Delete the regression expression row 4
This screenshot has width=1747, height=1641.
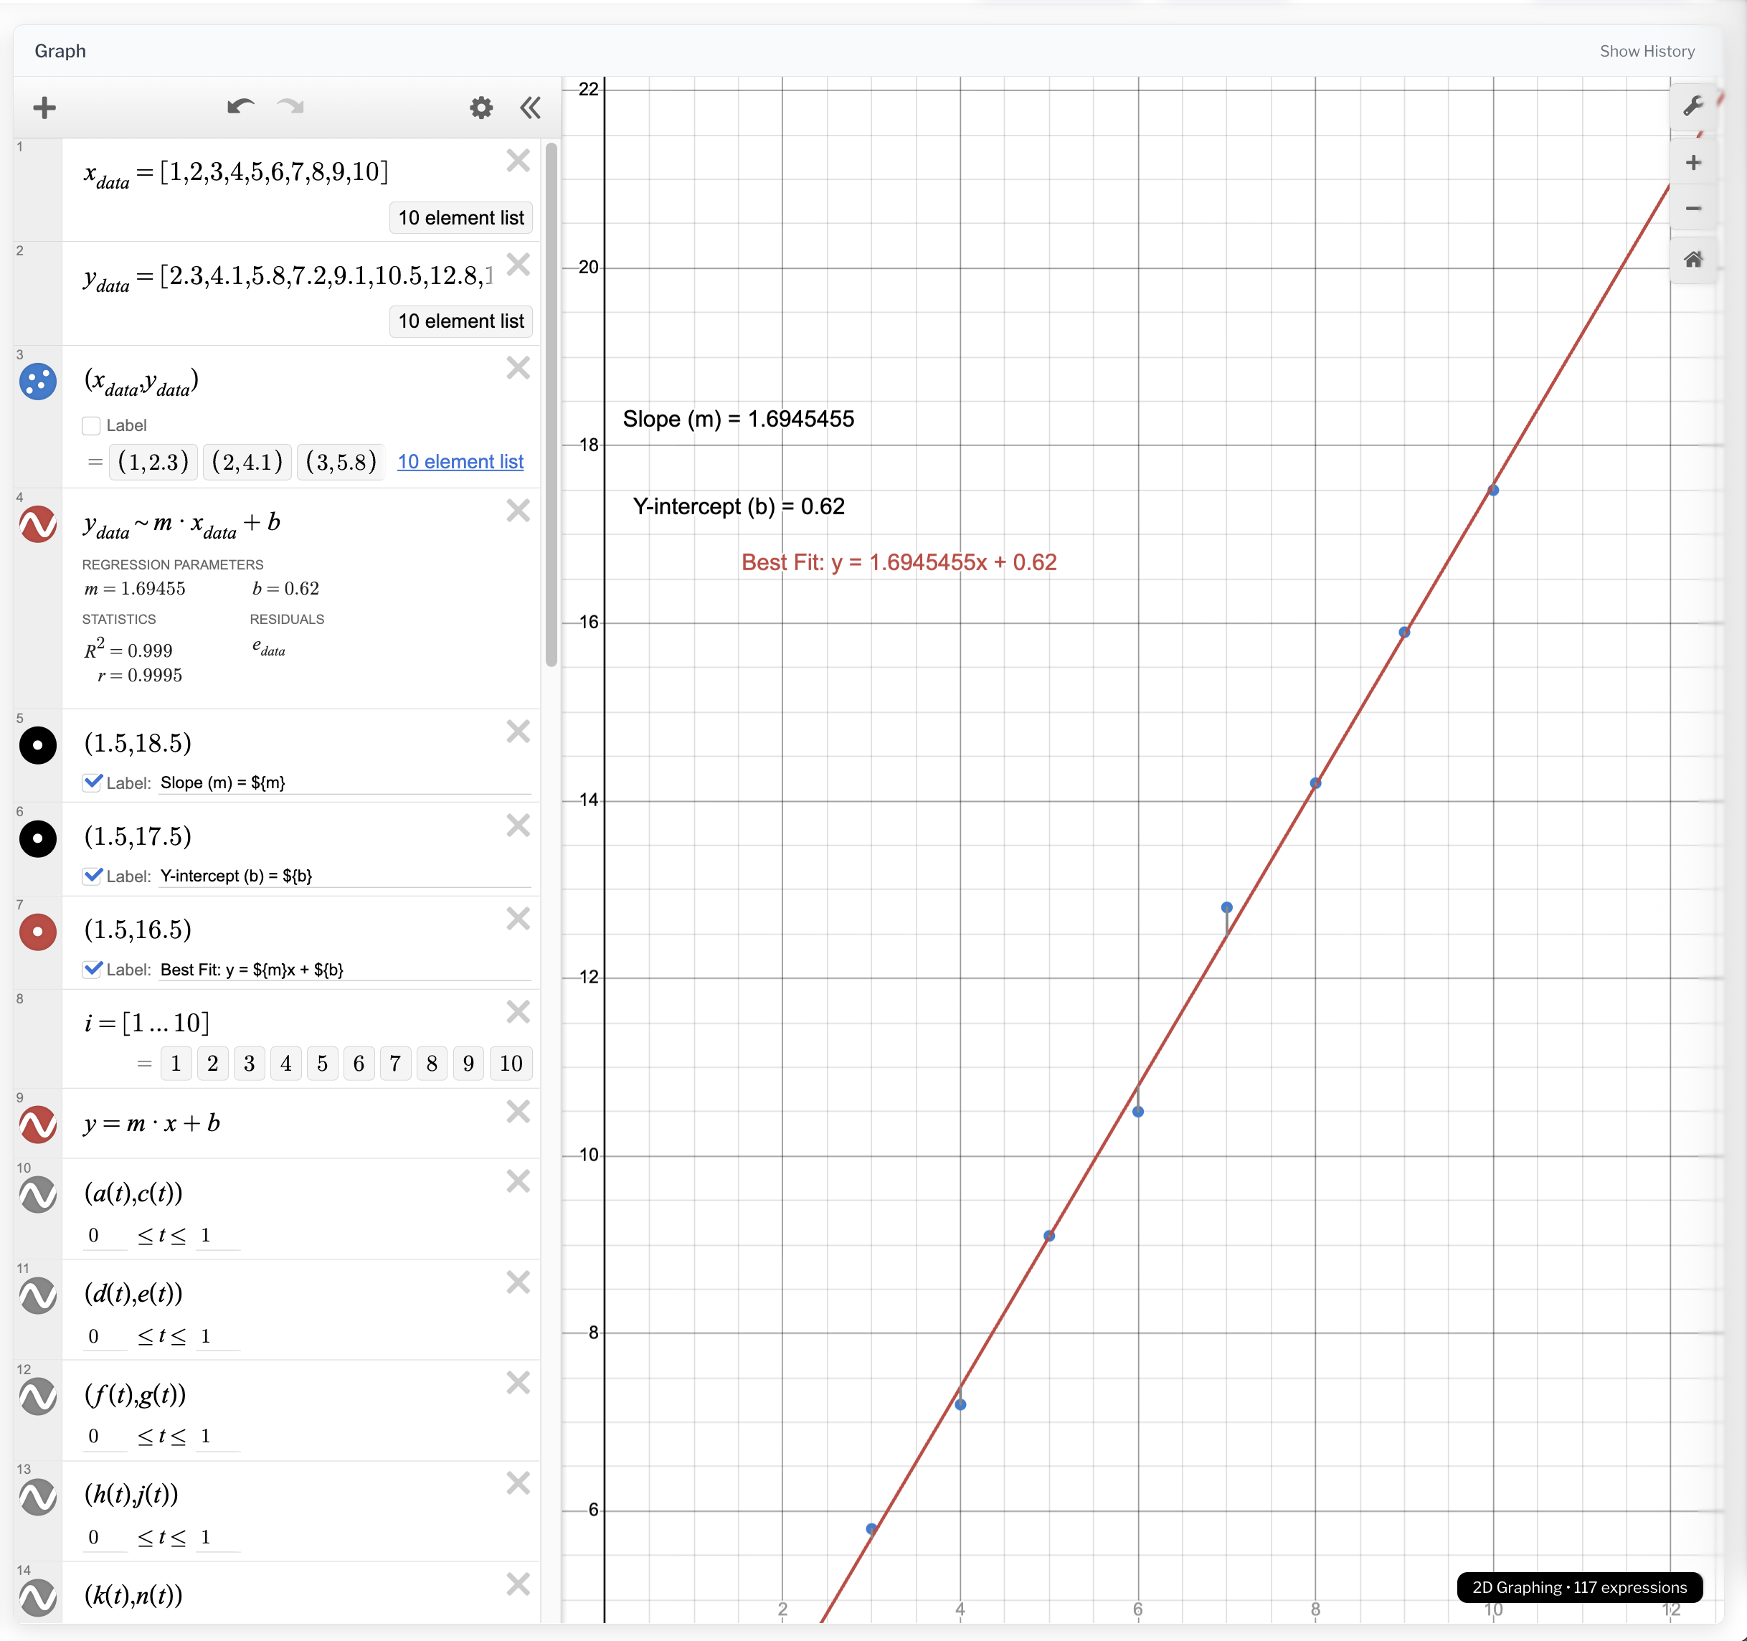(518, 511)
